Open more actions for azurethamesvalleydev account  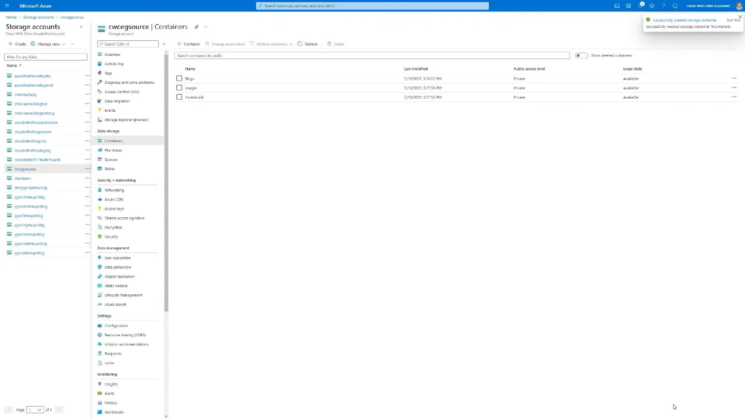87,76
